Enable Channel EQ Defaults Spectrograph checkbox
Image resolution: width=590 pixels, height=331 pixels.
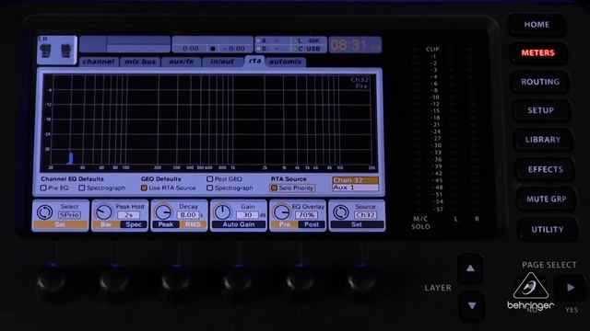(82, 188)
